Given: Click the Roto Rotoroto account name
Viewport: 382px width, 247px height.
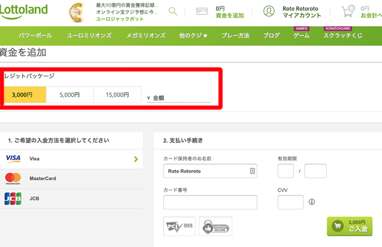Looking at the screenshot, I should [301, 8].
